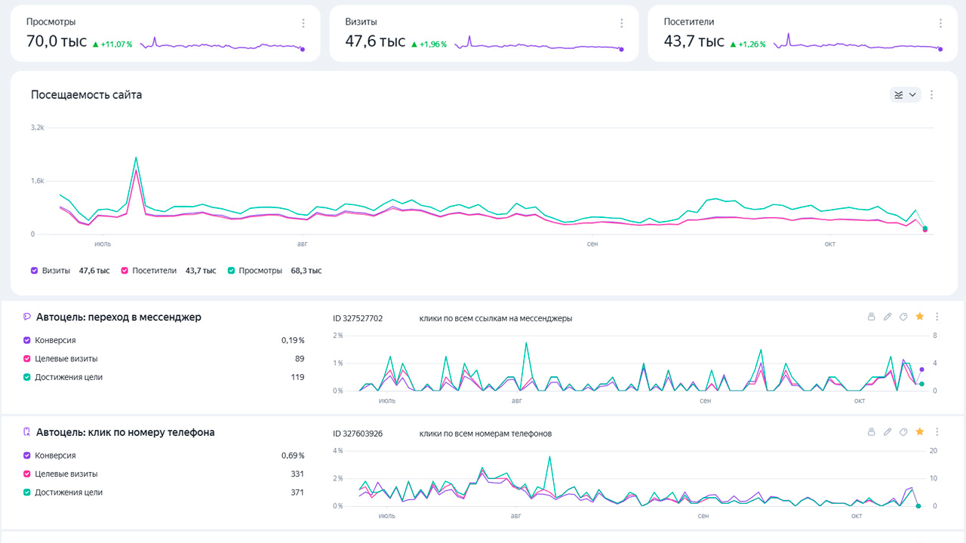
Task: Uncheck Достижения цели for the phone number goal
Action: pyautogui.click(x=27, y=492)
